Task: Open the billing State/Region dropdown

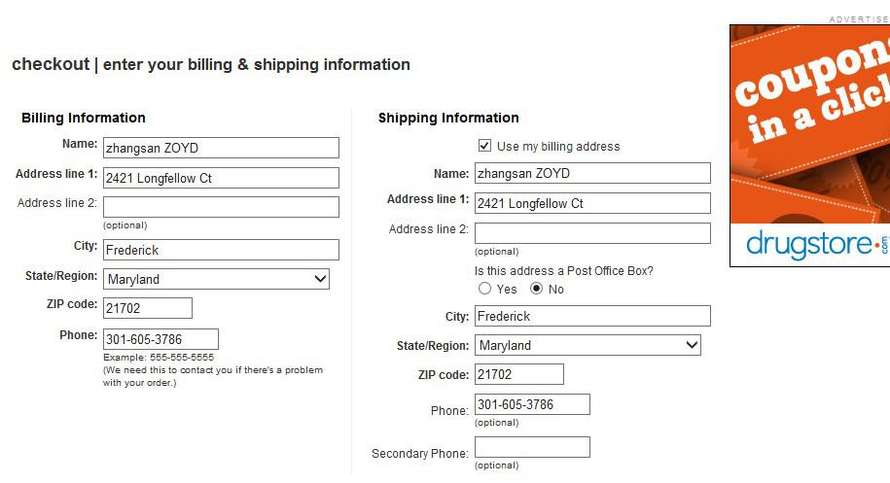Action: pyautogui.click(x=216, y=279)
